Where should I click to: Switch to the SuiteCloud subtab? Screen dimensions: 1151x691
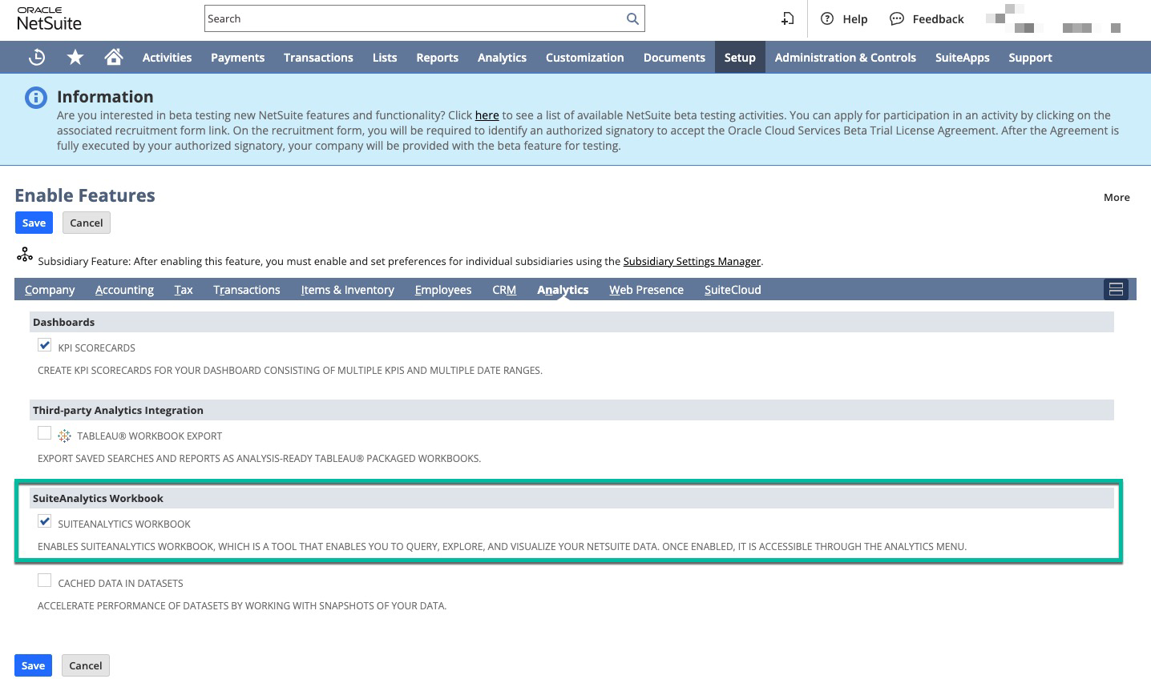coord(733,290)
